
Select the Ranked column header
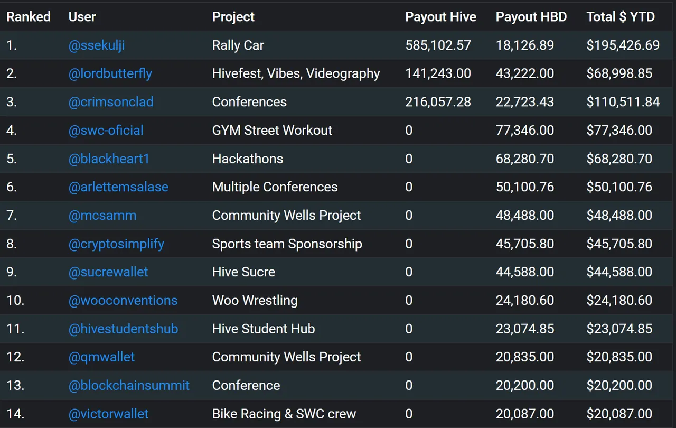point(29,17)
